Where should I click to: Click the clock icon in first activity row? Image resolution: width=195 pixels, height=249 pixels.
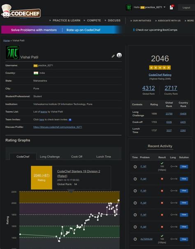(135, 167)
